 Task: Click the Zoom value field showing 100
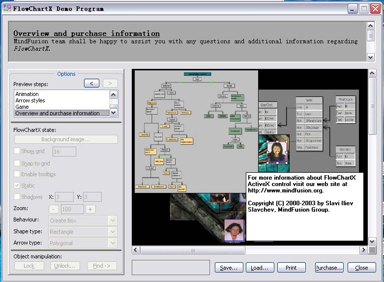(72, 209)
